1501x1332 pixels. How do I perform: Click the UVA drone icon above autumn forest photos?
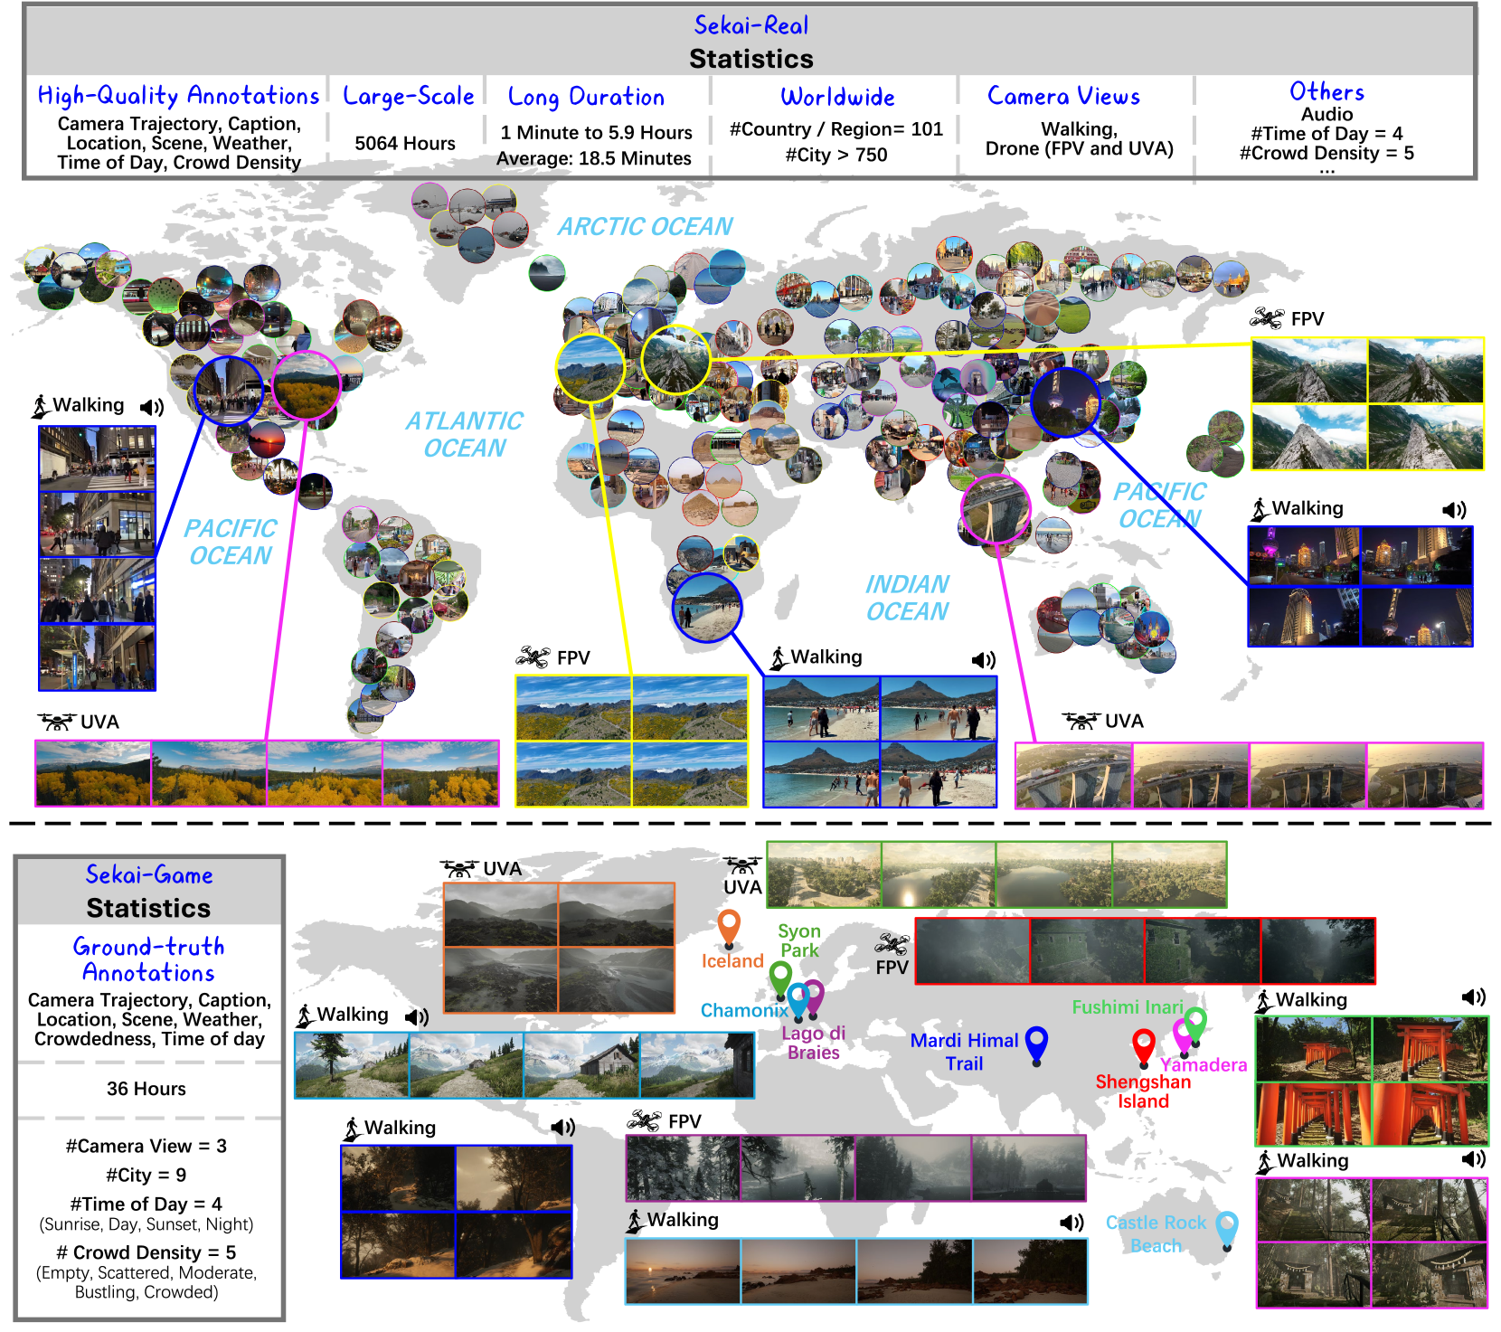pos(56,722)
